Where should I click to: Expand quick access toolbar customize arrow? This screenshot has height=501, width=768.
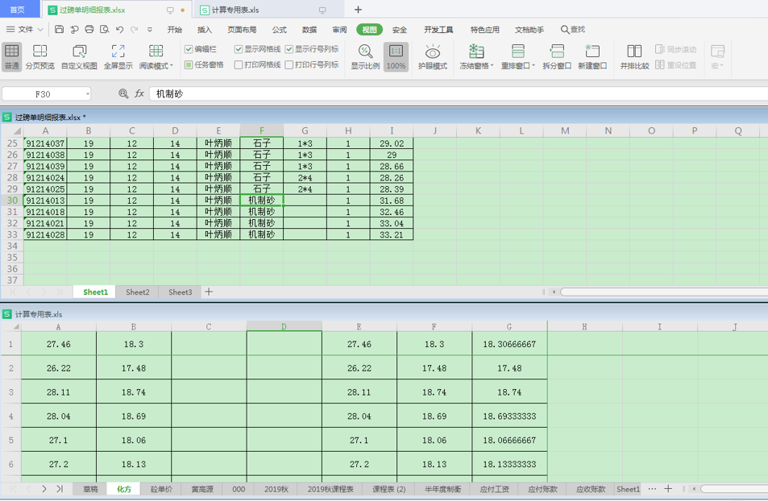click(x=150, y=29)
